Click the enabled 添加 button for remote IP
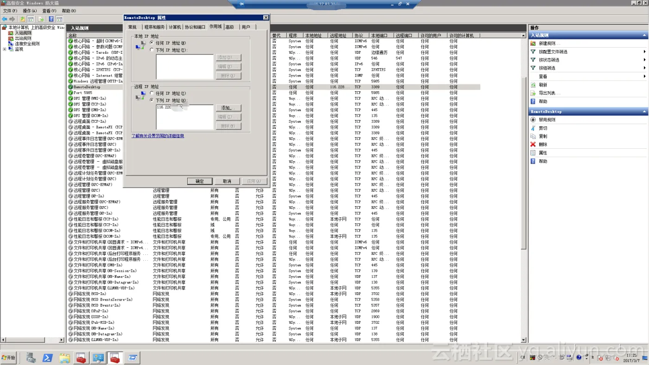This screenshot has width=649, height=365. pyautogui.click(x=229, y=108)
